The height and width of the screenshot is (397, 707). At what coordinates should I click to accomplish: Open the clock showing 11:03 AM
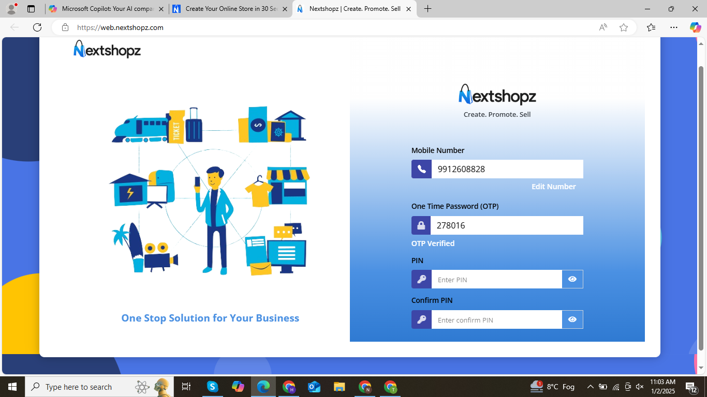[662, 387]
